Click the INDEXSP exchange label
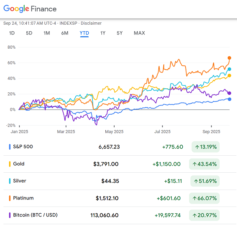The height and width of the screenshot is (225, 237). [x=68, y=23]
